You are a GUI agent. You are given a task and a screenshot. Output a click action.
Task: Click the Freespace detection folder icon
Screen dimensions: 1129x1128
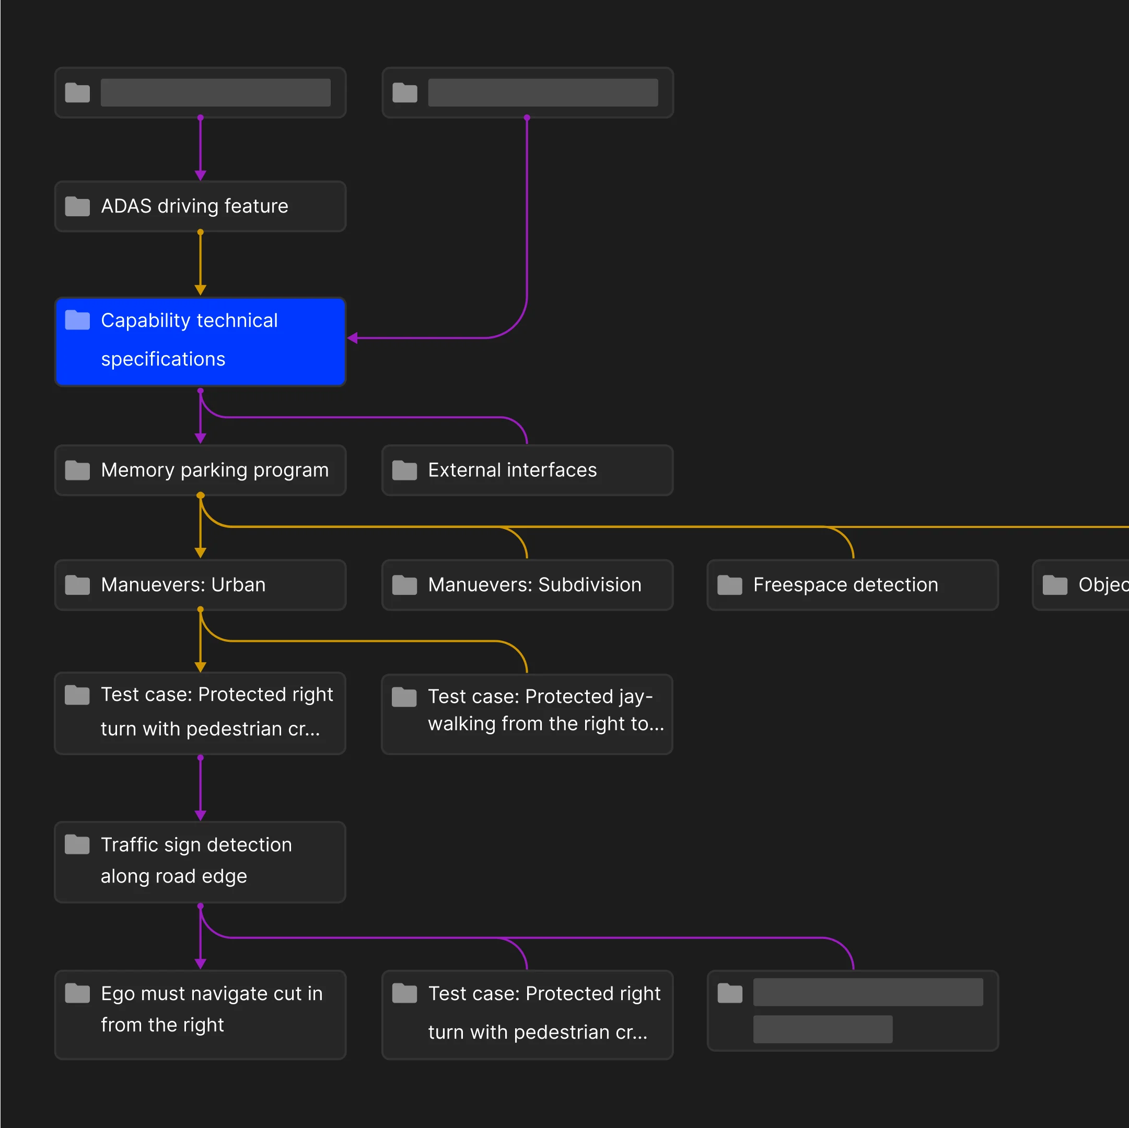[x=729, y=585]
